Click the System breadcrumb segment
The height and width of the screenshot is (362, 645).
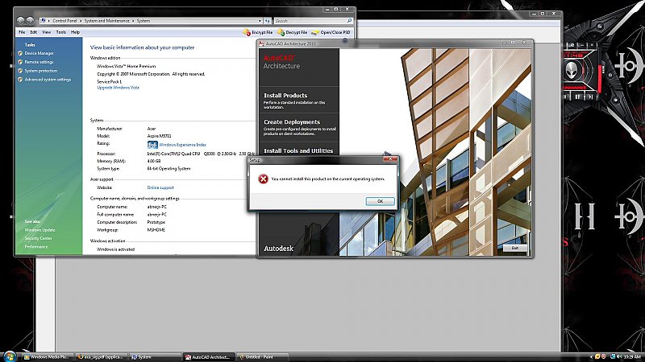(x=144, y=21)
